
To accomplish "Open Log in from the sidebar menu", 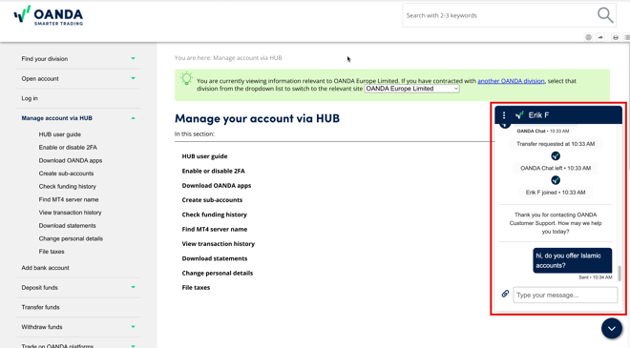I will pyautogui.click(x=30, y=98).
